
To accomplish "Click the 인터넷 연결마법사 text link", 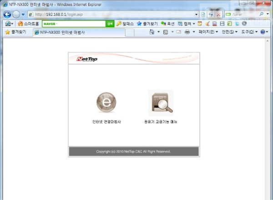I will click(x=106, y=122).
